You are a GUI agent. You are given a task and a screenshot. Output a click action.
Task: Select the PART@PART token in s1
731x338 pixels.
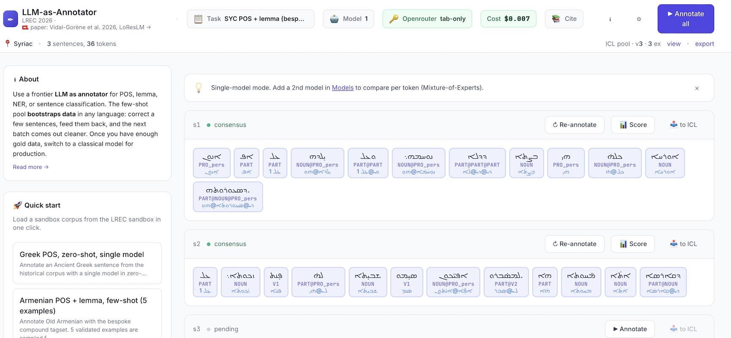(x=368, y=163)
